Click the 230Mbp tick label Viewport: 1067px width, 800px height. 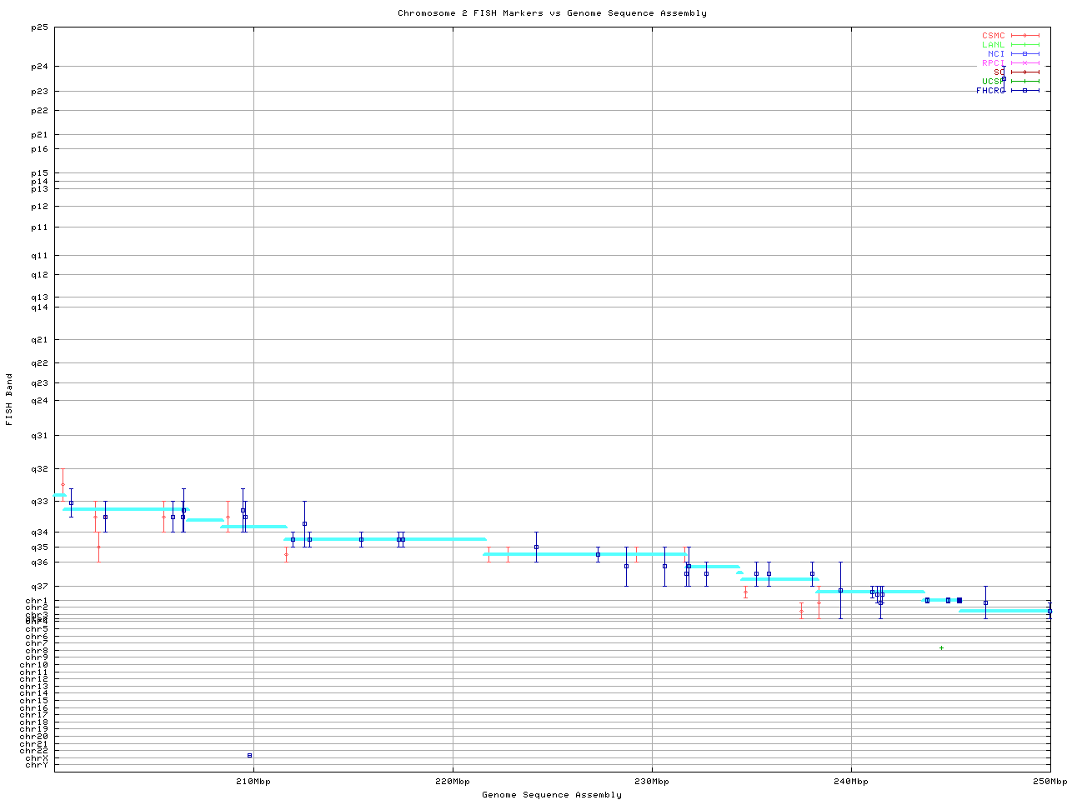tap(652, 782)
